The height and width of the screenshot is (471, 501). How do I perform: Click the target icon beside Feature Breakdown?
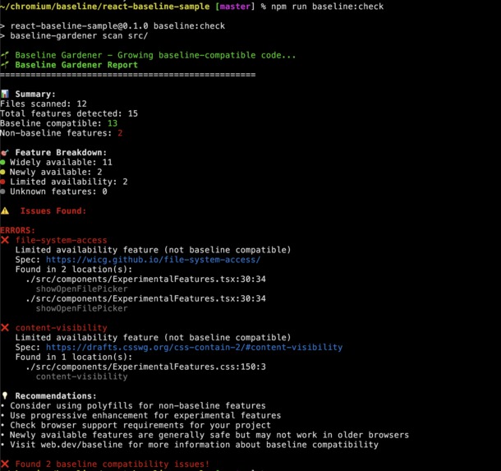click(x=5, y=153)
